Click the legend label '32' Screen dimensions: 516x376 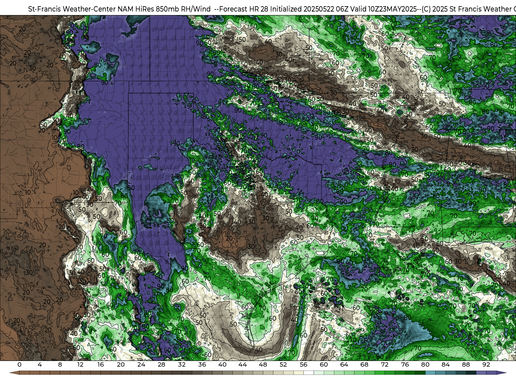pyautogui.click(x=182, y=365)
